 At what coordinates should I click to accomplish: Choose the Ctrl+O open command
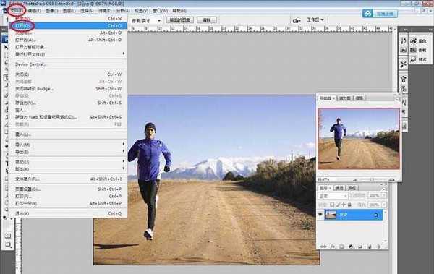tap(68, 26)
